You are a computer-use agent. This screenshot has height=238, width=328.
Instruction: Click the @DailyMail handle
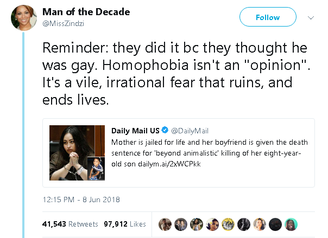pos(191,131)
